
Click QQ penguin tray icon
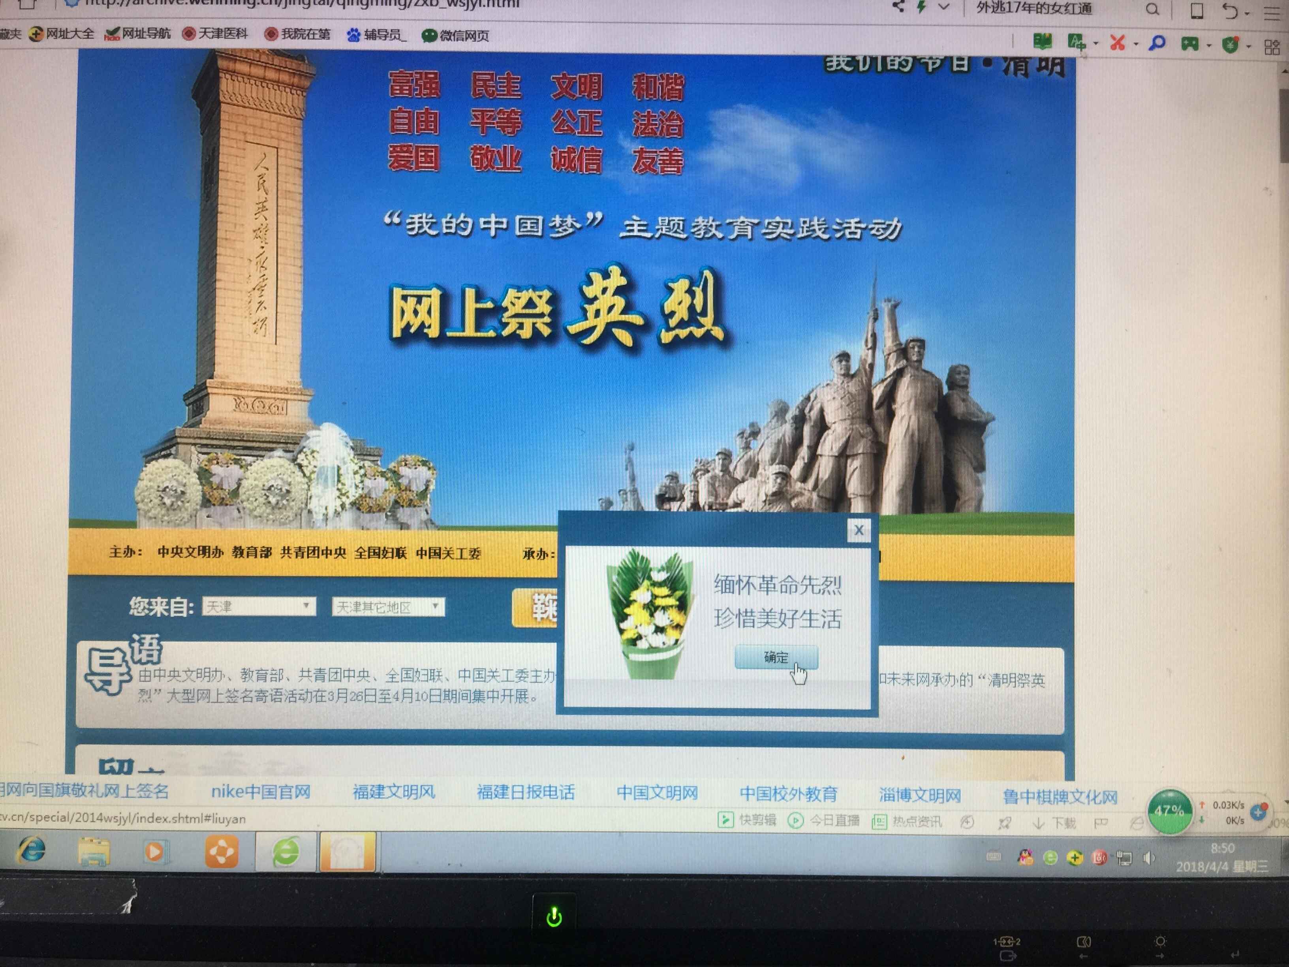1025,857
